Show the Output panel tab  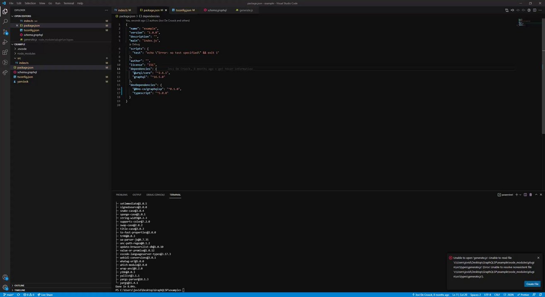[x=137, y=195]
